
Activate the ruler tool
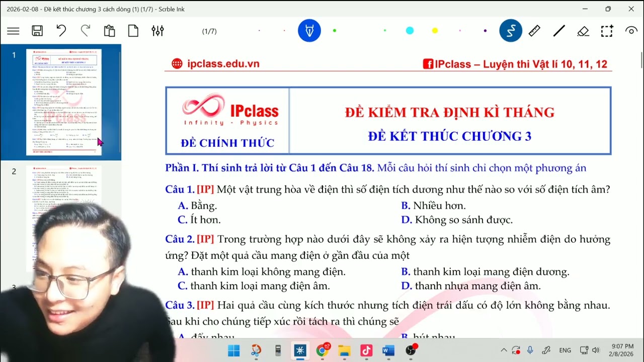point(534,31)
